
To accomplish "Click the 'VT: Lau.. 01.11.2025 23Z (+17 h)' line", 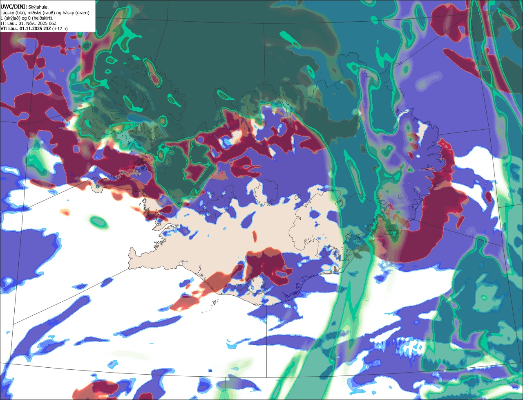I will pyautogui.click(x=34, y=29).
